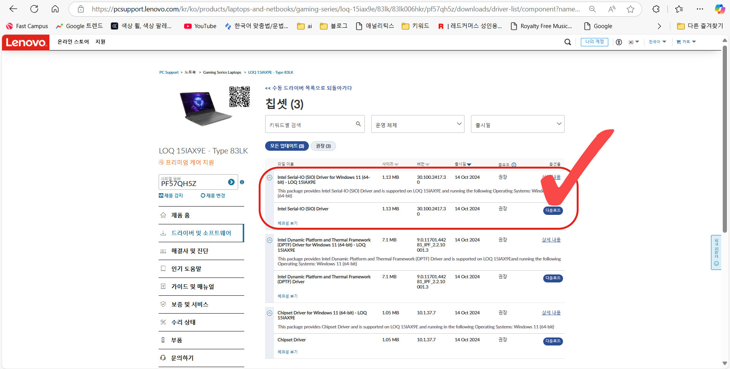Screen dimensions: 730x369
Task: Go to PC Support breadcrumb
Action: click(x=169, y=73)
